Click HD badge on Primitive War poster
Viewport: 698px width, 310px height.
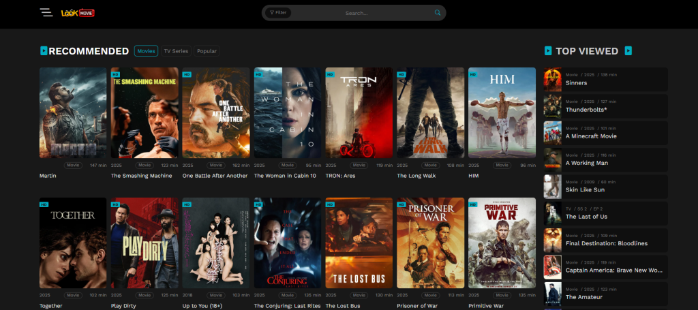click(473, 204)
